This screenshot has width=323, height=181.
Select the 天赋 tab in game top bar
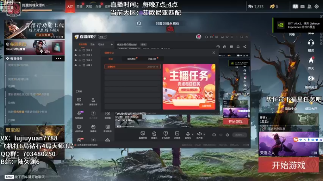click(89, 6)
